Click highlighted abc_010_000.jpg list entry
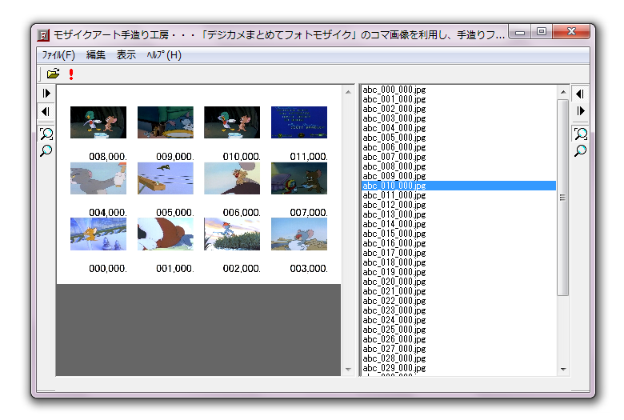 [x=458, y=186]
